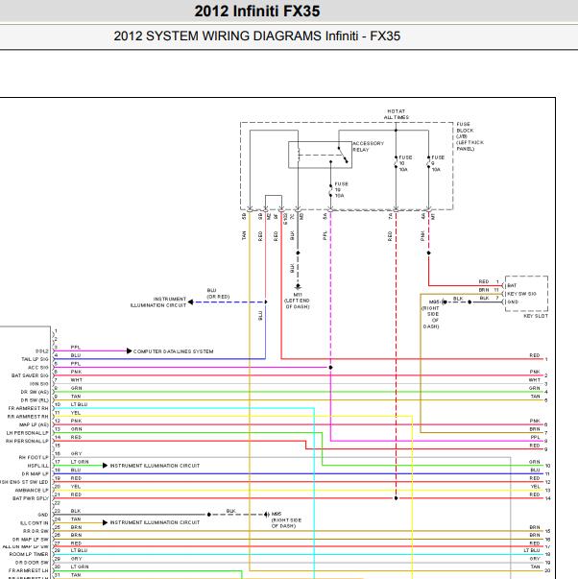Click the 'RH PERSONAL LP' pin label

tap(27, 441)
